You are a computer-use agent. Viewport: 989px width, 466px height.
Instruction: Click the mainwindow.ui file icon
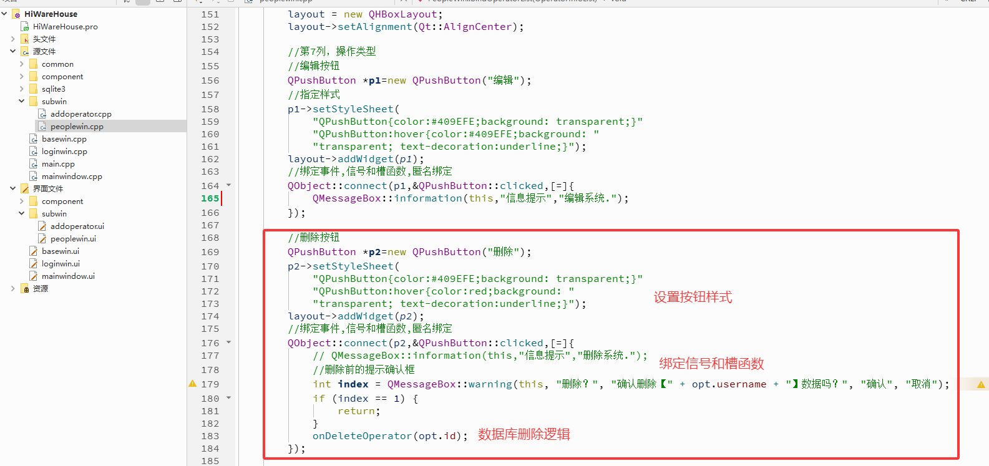click(34, 276)
